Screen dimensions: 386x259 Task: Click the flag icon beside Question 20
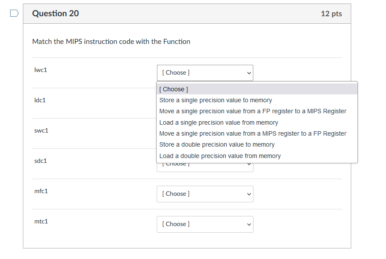[14, 13]
